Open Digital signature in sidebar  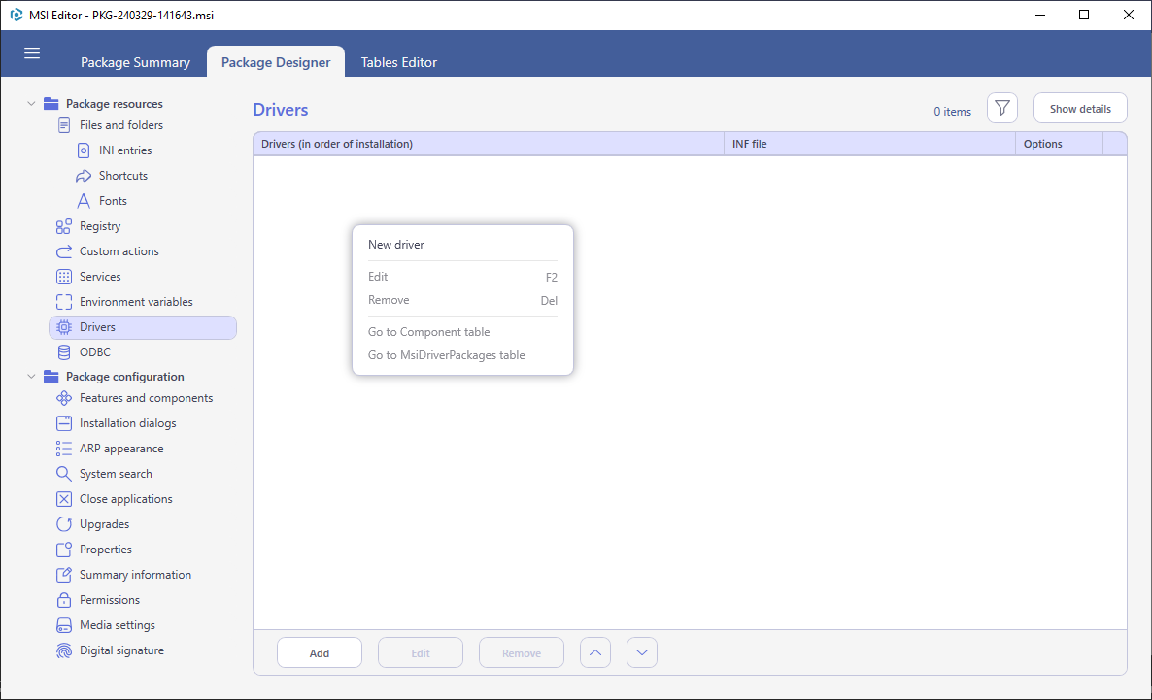click(x=122, y=650)
